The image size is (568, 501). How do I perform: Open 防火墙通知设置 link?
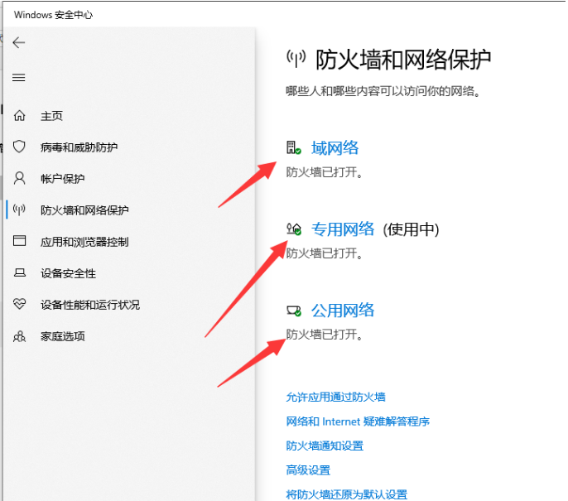pos(325,446)
